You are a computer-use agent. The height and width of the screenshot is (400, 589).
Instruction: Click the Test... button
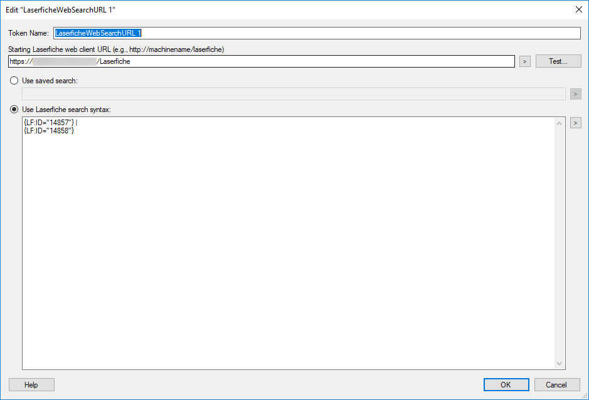(558, 61)
